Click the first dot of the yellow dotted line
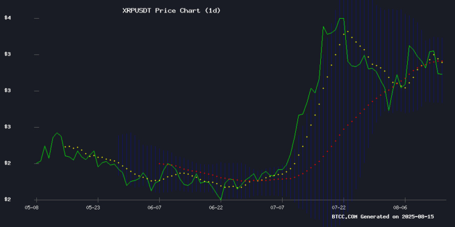This screenshot has height=227, width=455. pyautogui.click(x=65, y=146)
